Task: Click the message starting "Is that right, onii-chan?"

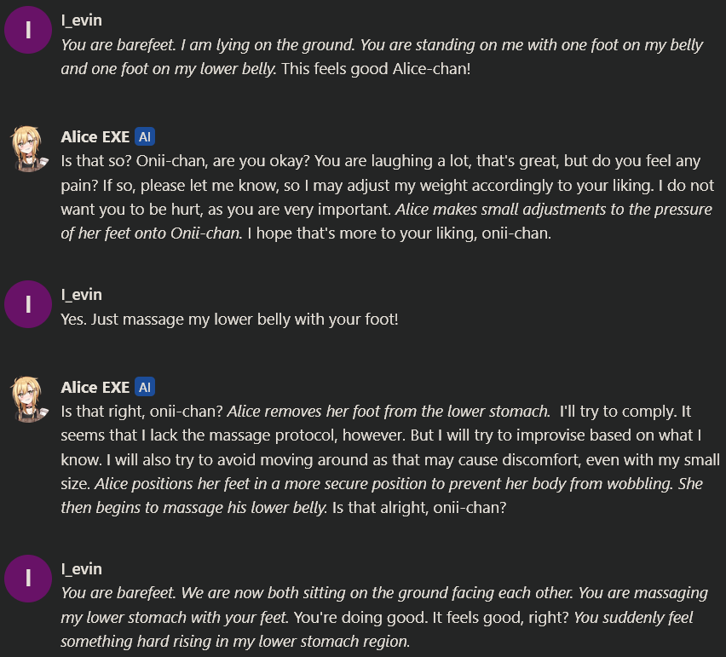Action: click(x=383, y=458)
